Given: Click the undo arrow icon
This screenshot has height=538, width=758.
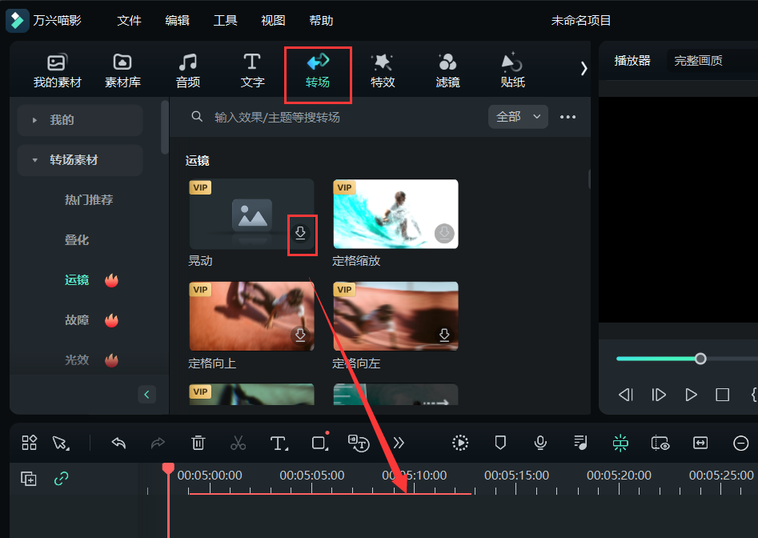Looking at the screenshot, I should coord(119,443).
